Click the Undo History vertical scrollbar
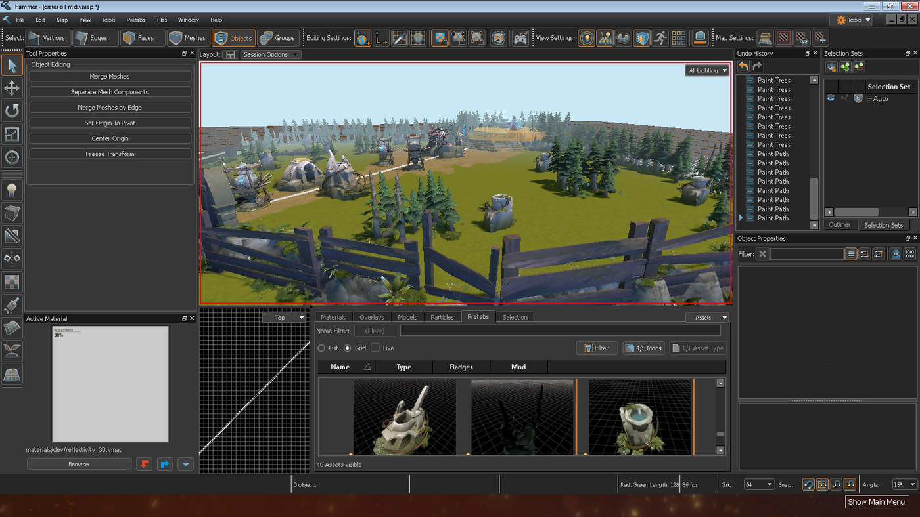920x517 pixels. coord(814,153)
